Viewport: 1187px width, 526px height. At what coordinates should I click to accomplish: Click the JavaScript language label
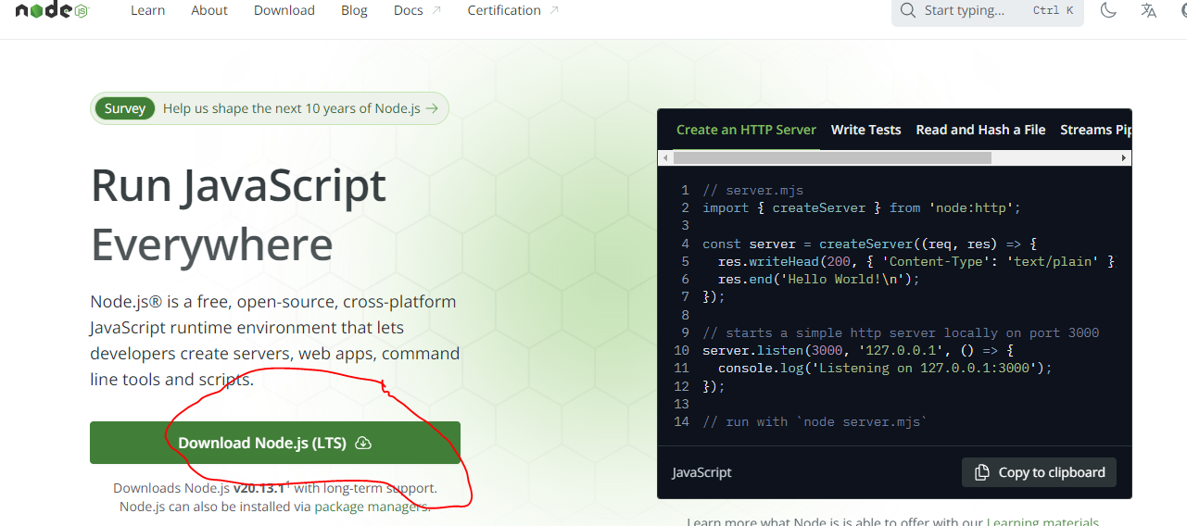701,472
